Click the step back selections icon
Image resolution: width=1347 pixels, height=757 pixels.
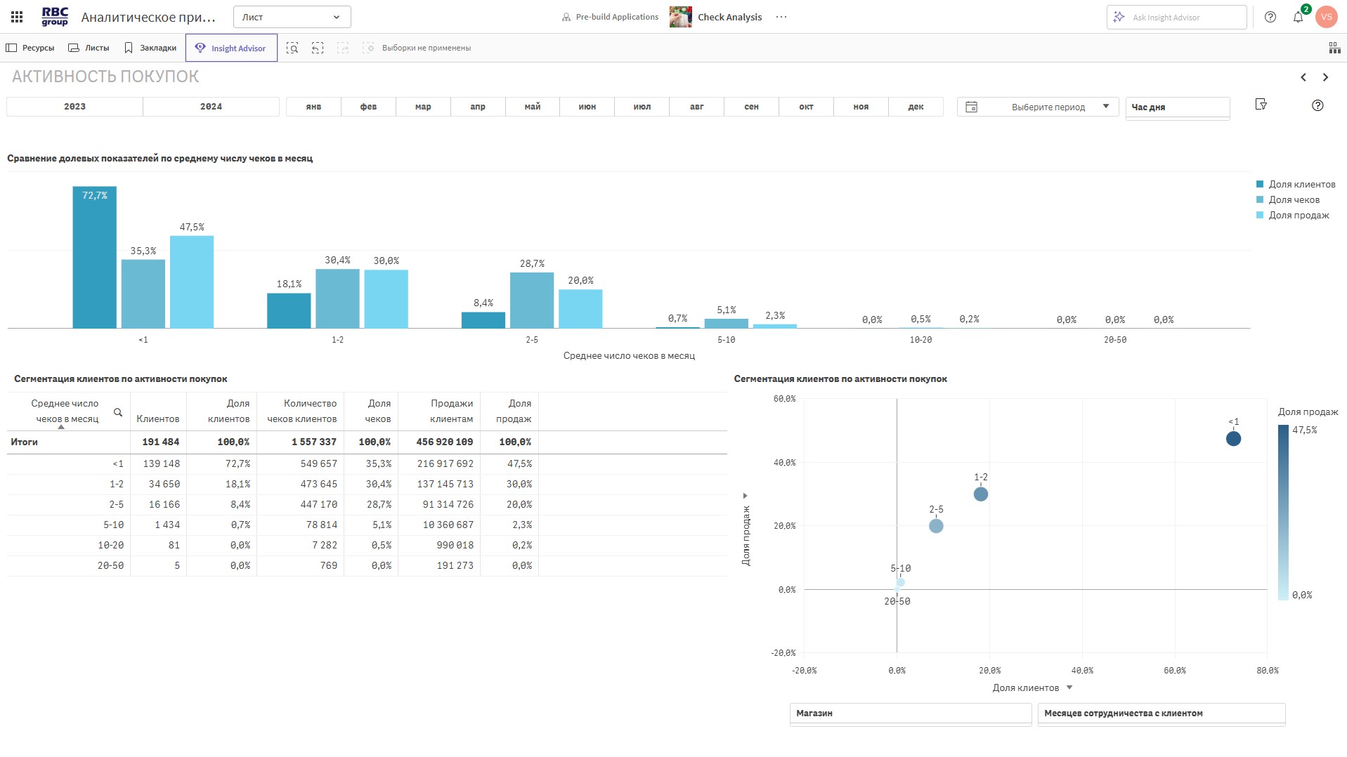point(318,48)
